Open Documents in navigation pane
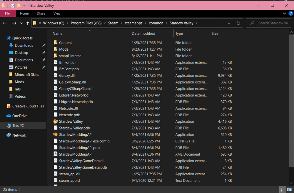Viewport: 294px width, 193px height. (24, 60)
